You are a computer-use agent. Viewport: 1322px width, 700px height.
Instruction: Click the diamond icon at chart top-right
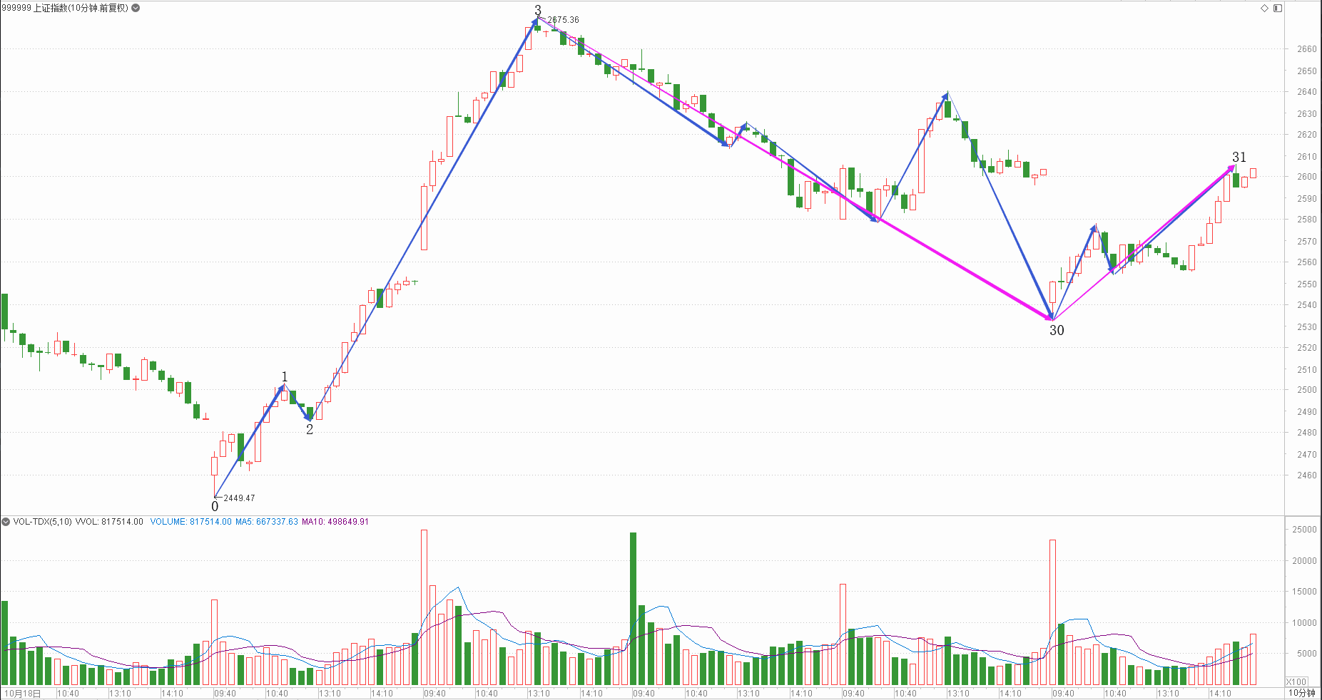(x=1264, y=8)
